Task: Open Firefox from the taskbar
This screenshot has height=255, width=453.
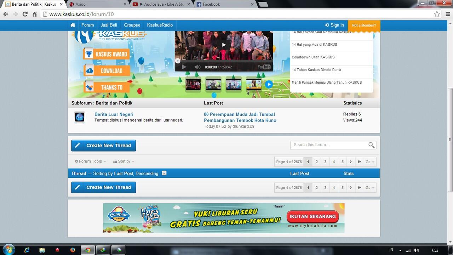Action: point(73,250)
